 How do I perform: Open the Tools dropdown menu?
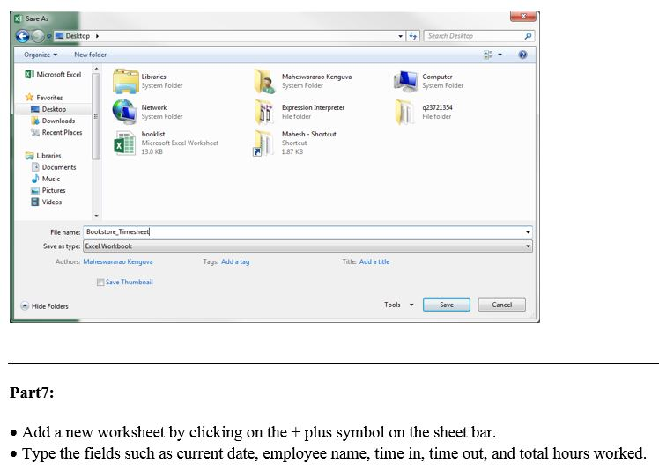click(398, 305)
